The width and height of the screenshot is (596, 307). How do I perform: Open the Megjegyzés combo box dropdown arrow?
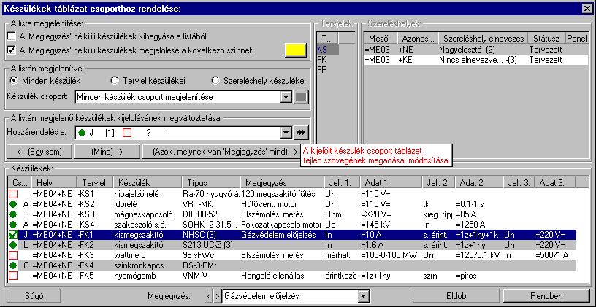363,297
